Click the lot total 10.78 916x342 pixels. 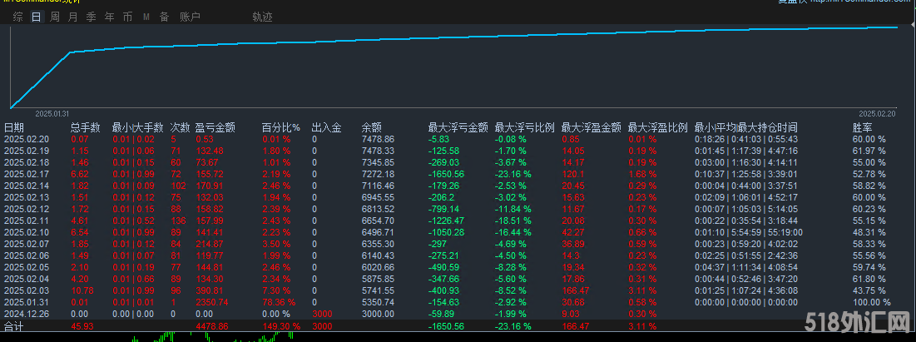click(82, 290)
